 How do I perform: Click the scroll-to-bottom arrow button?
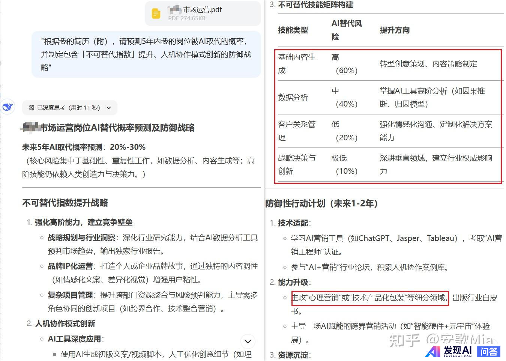click(x=248, y=341)
